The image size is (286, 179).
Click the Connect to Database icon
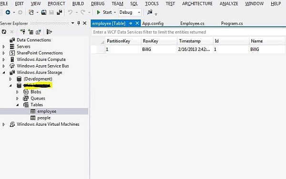[x=22, y=32]
